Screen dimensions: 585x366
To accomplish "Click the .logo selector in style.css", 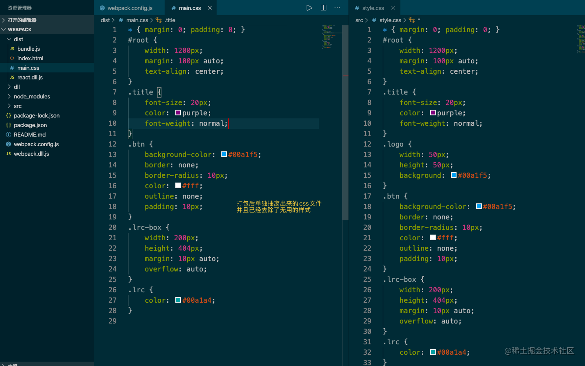I will pyautogui.click(x=393, y=144).
